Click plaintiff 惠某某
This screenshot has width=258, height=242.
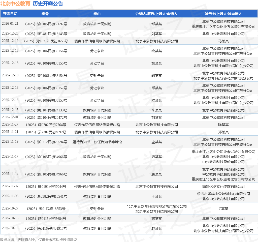coord(157,219)
